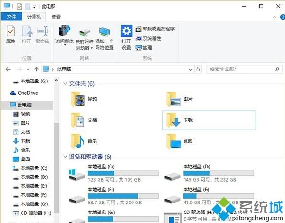The height and width of the screenshot is (223, 285).
Task: Select 本地磁盘 (E:) in navigation pane
Action: [x=30, y=186]
